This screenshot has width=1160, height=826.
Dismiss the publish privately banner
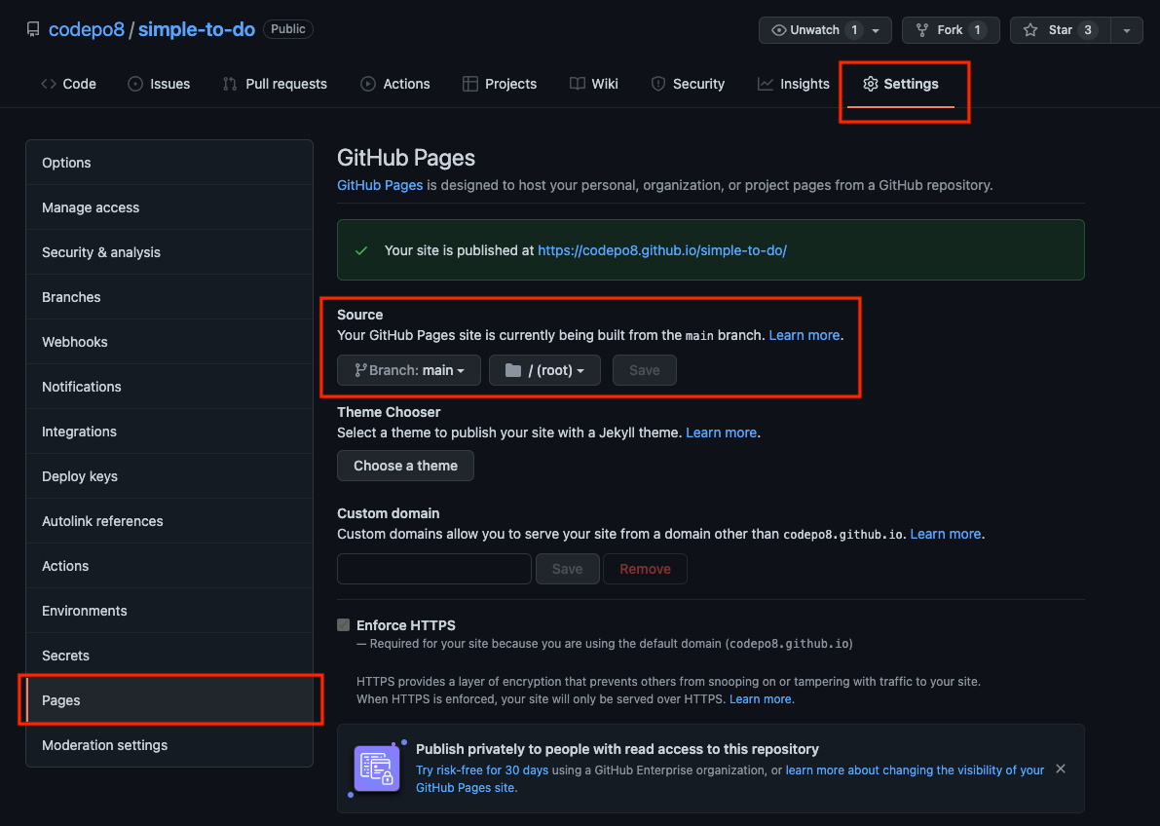(1060, 769)
